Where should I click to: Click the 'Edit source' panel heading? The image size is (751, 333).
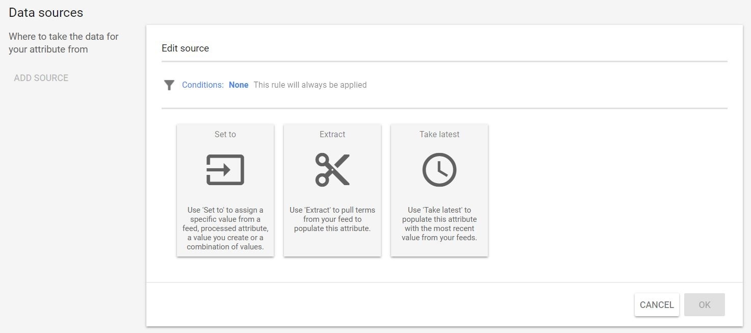coord(185,48)
